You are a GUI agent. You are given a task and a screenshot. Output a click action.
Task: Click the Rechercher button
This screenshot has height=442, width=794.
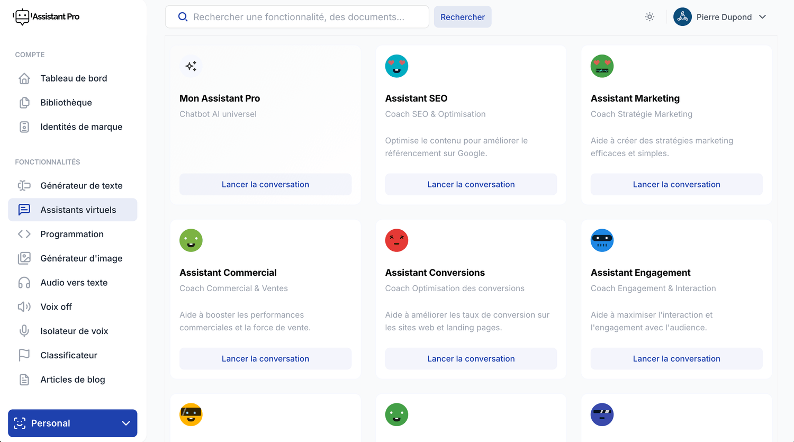coord(463,17)
